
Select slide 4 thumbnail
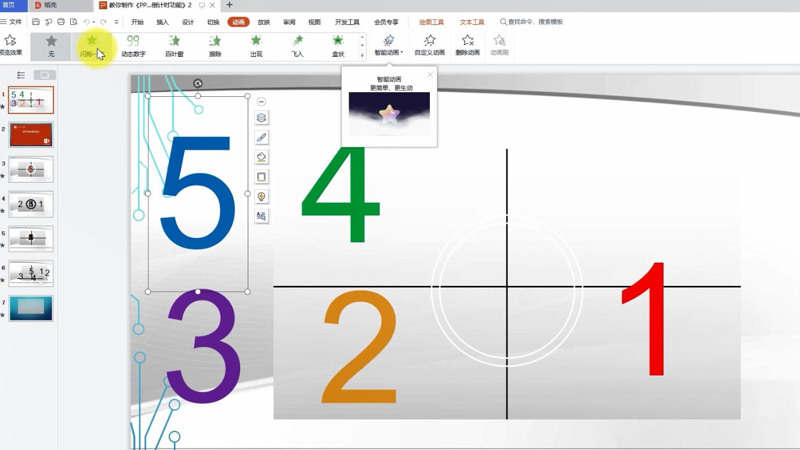[x=31, y=204]
